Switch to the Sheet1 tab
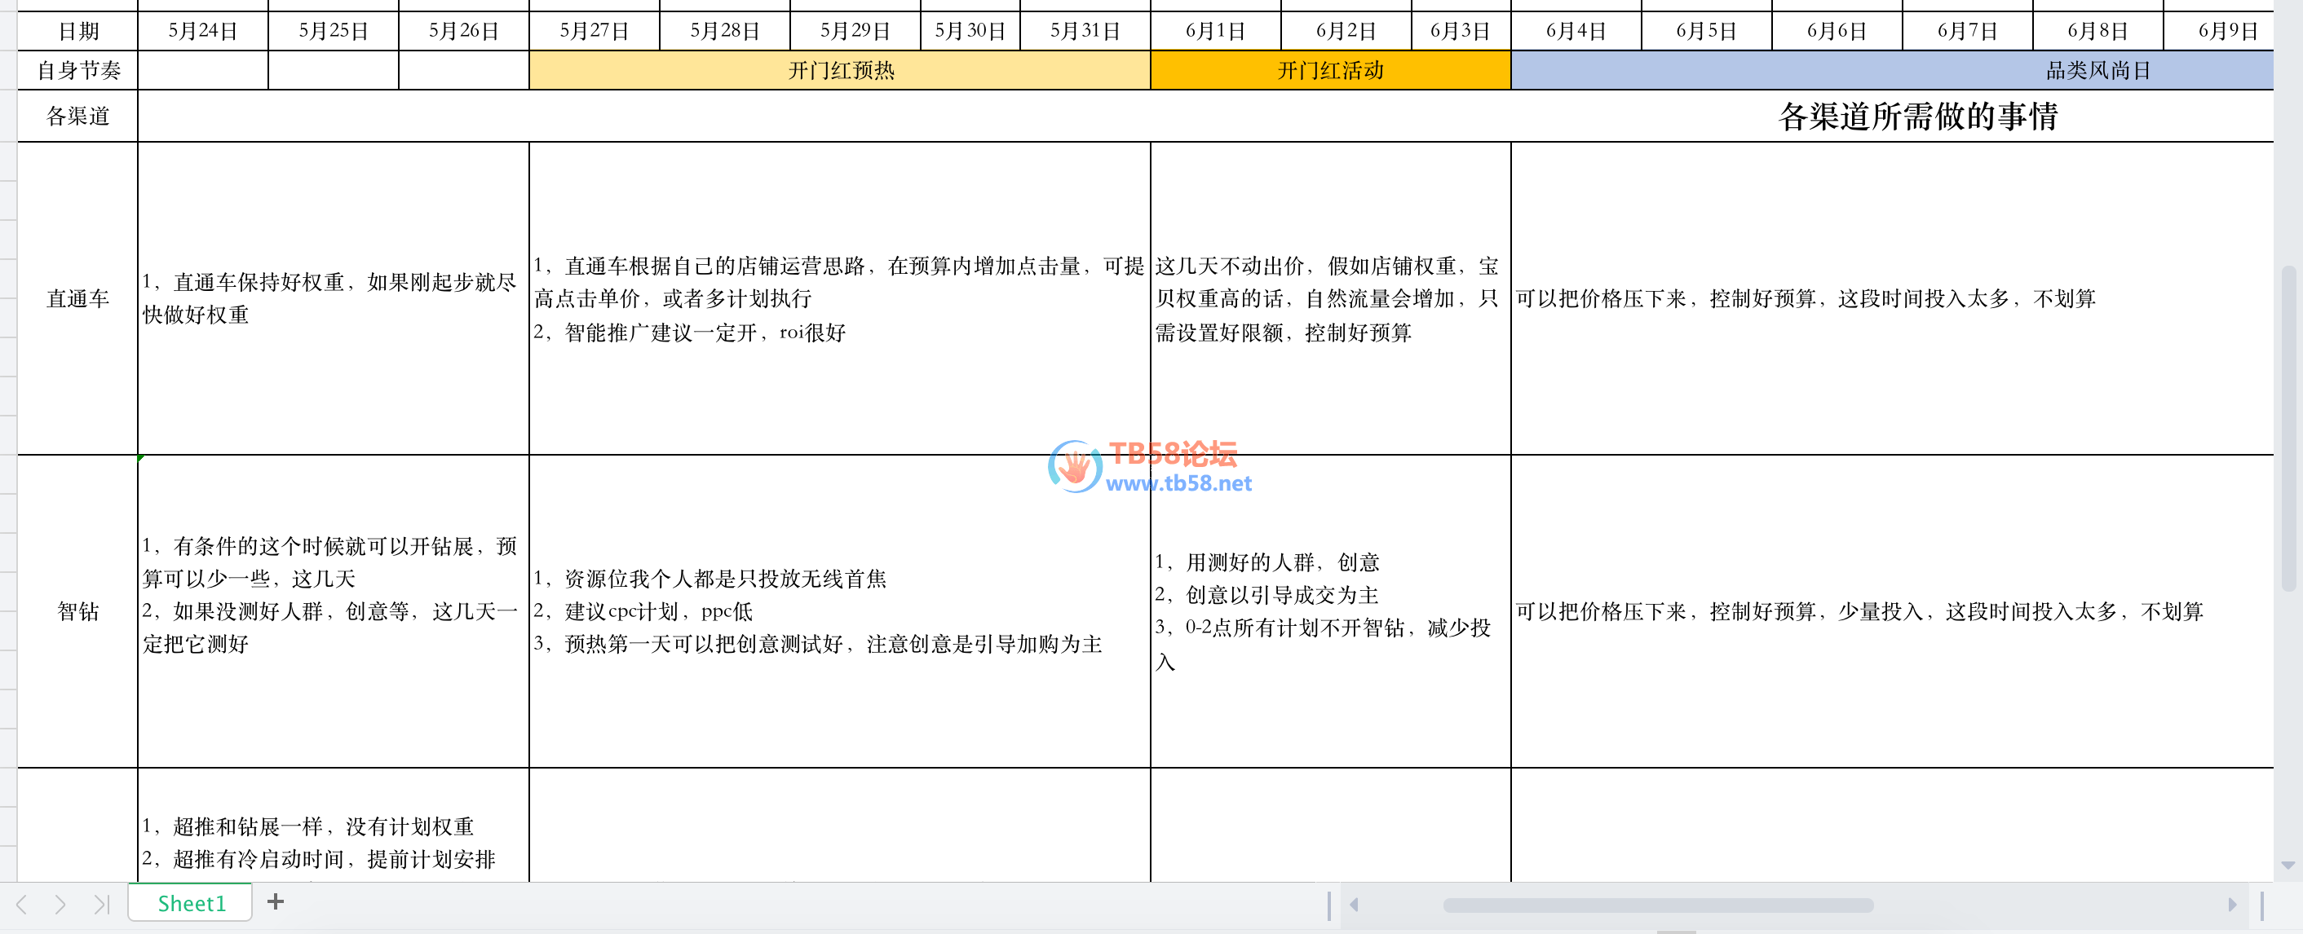 [x=189, y=903]
